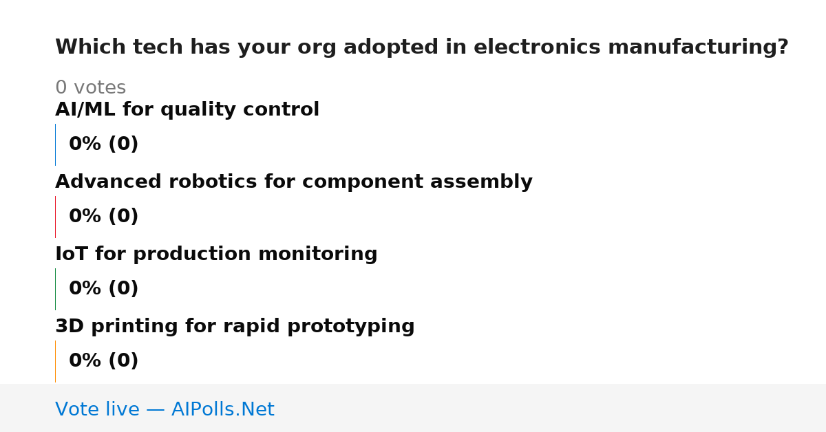Viewport: 826px width, 432px height.
Task: Select the AI/ML for quality control option
Action: click(x=187, y=110)
